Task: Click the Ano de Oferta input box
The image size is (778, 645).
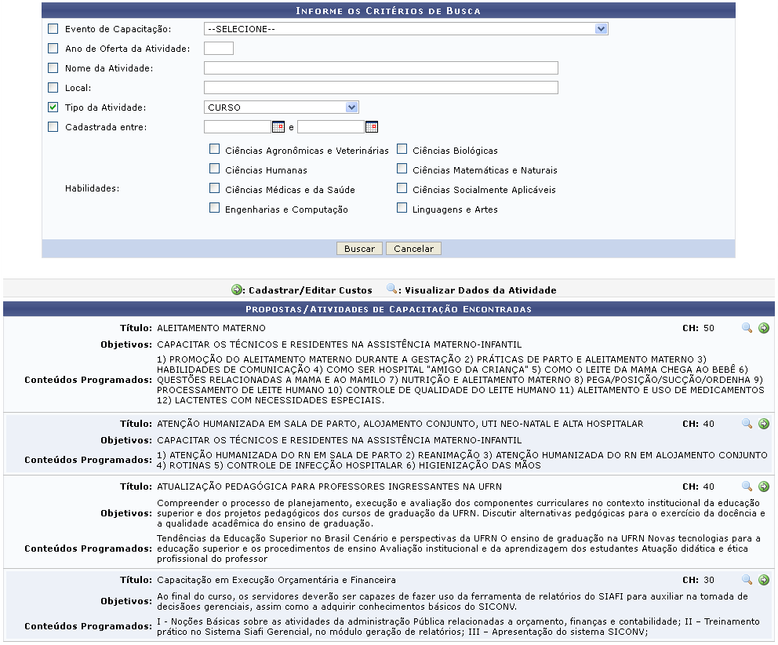Action: coord(218,49)
